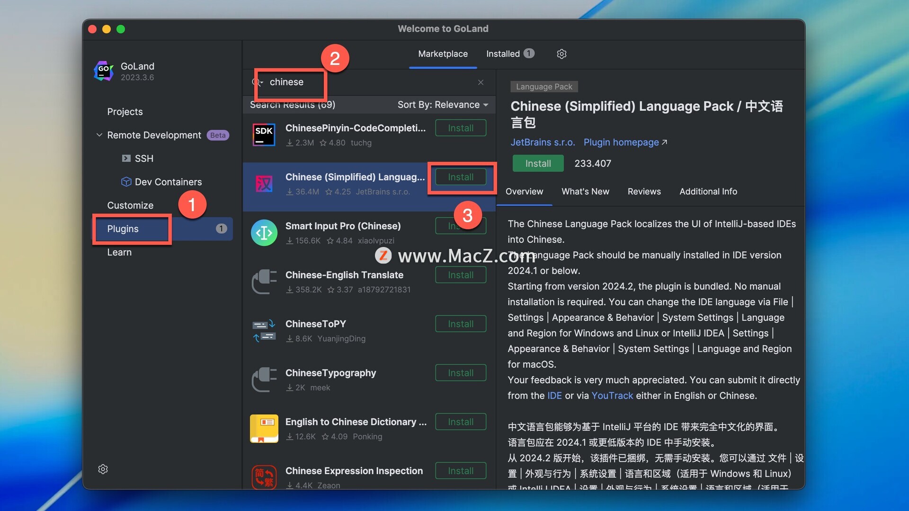Open the Sort By Relevance dropdown
This screenshot has width=909, height=511.
tap(443, 105)
